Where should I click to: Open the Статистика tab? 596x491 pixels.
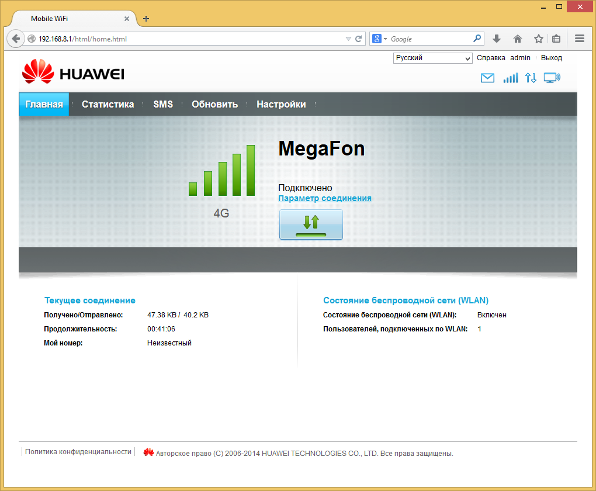108,104
